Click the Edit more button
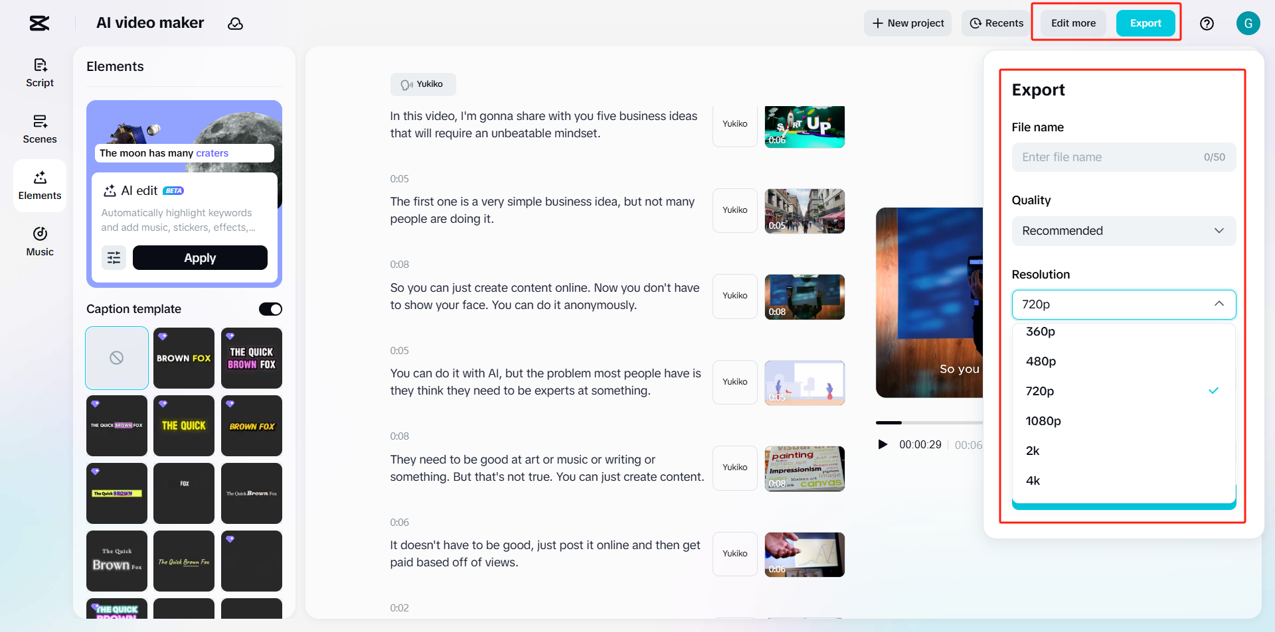The image size is (1275, 632). coord(1073,23)
